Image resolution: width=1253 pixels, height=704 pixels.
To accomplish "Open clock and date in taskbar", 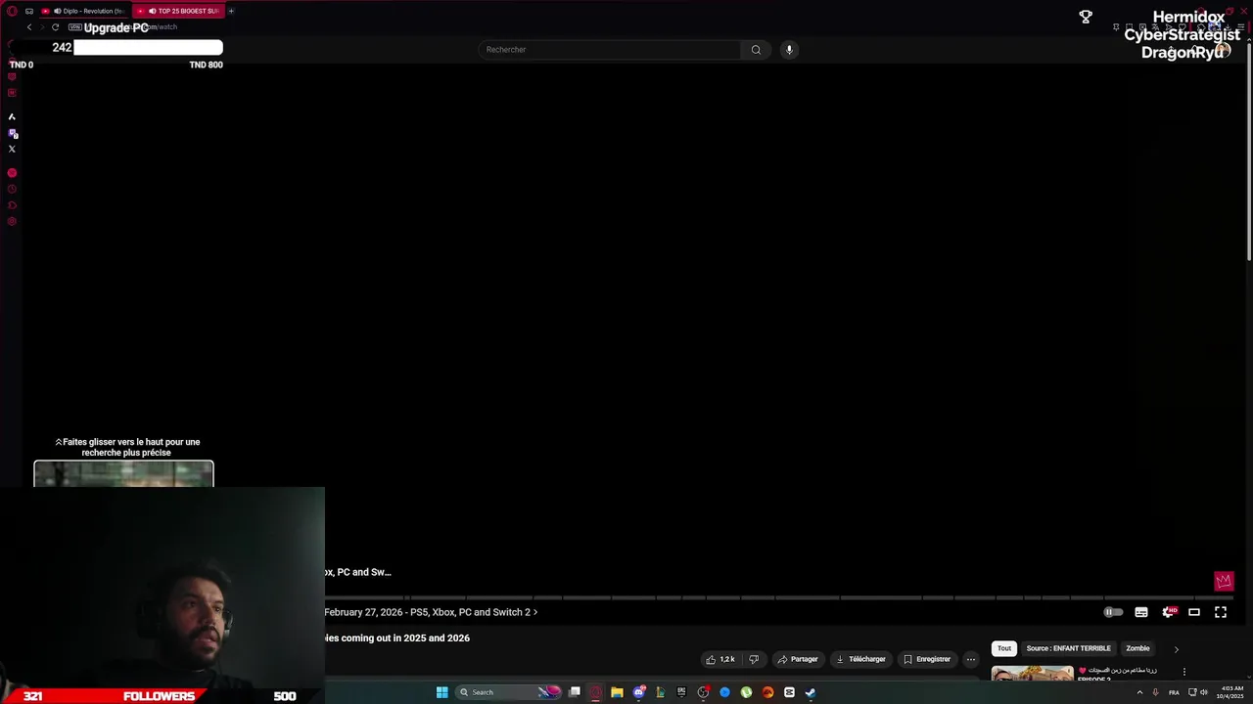I will click(1231, 692).
